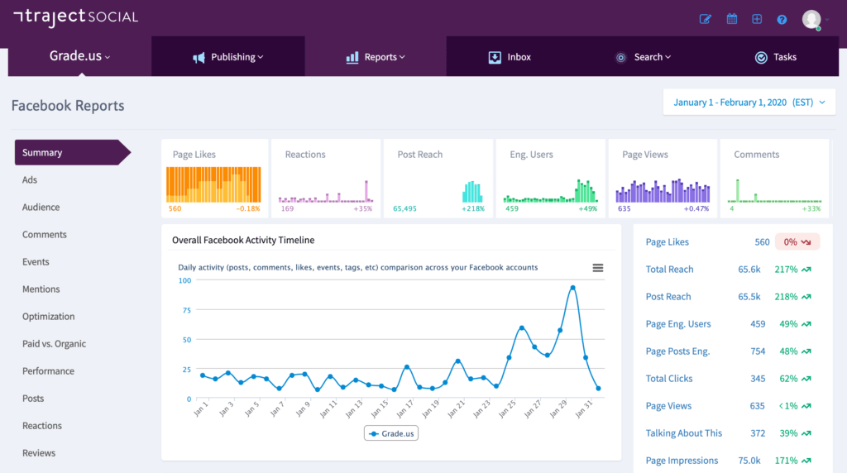
Task: Open Paid vs. Organic report
Action: pos(54,343)
